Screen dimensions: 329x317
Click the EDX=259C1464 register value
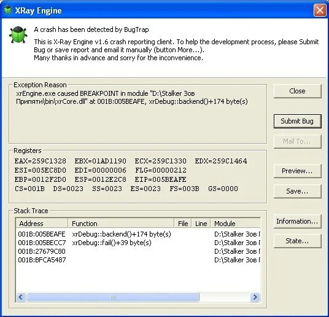pos(221,161)
